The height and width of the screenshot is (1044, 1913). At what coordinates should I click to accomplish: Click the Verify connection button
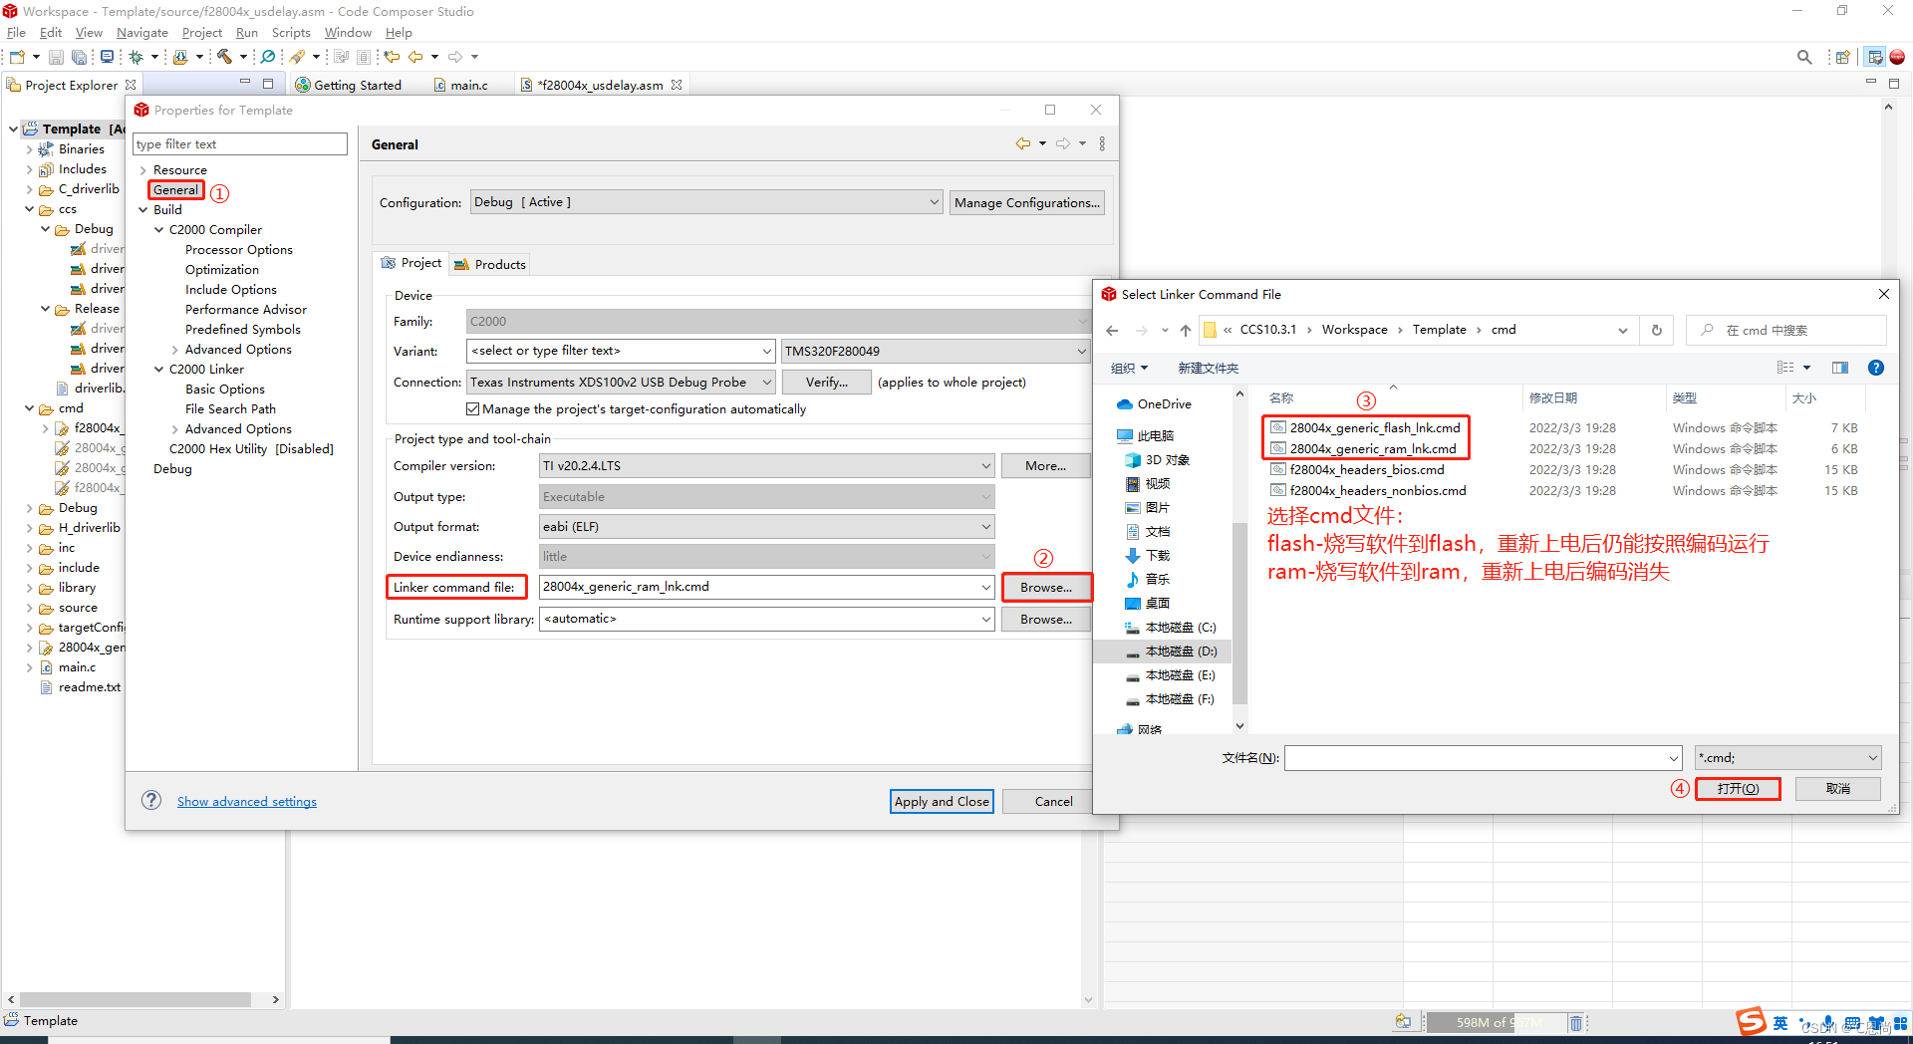(x=826, y=382)
